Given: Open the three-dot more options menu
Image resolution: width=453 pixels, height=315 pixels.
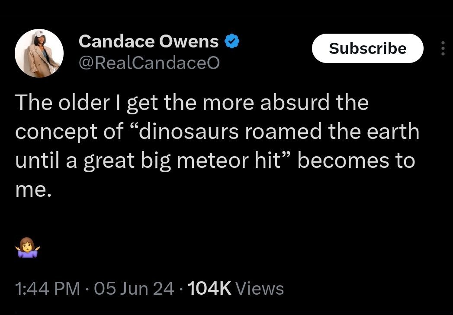Looking at the screenshot, I should (x=443, y=48).
